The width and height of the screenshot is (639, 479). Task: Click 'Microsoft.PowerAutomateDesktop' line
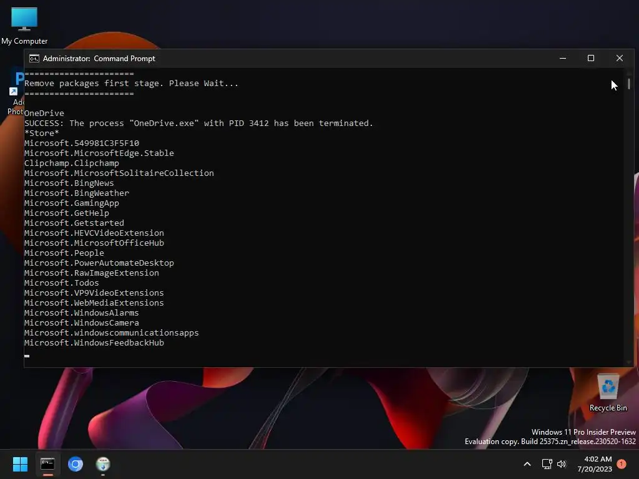[99, 263]
